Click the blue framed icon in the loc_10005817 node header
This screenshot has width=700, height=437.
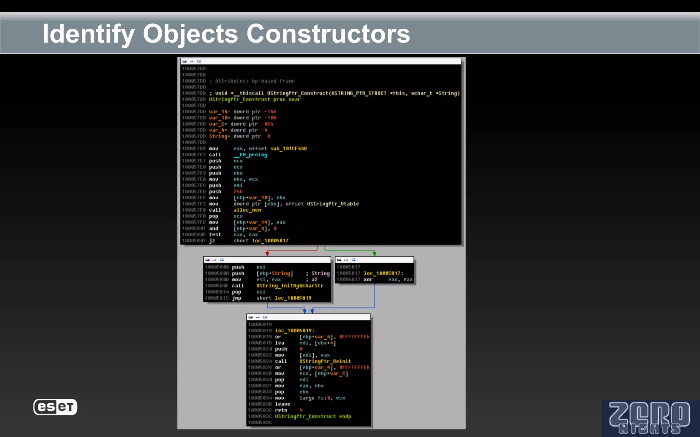(x=353, y=260)
